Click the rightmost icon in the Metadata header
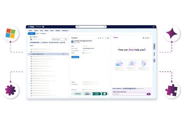 pos(108,38)
